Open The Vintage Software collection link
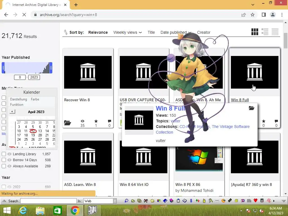This screenshot has width=288, height=216. 231,127
